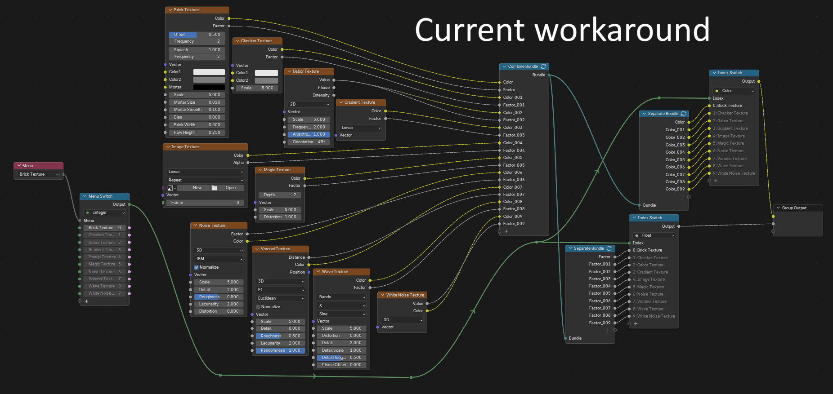Image resolution: width=833 pixels, height=394 pixels.
Task: Click the Mortar black color swatch in Brick Texture
Action: [209, 87]
